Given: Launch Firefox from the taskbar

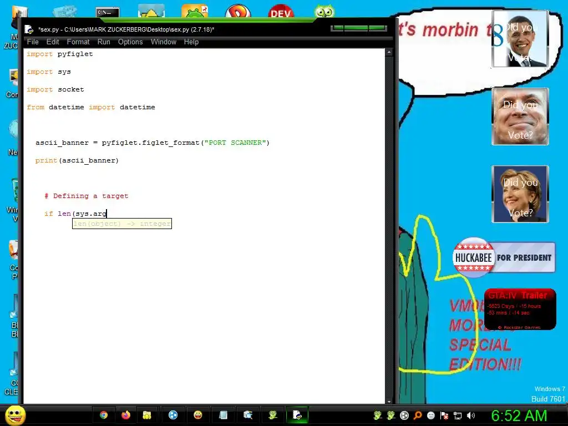Looking at the screenshot, I should point(126,415).
